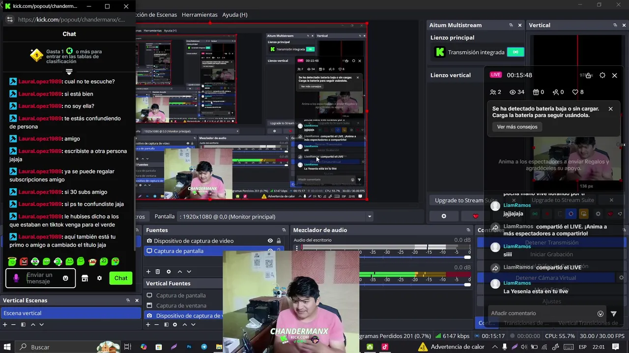Open Audio del escritorio options dots

296,249
